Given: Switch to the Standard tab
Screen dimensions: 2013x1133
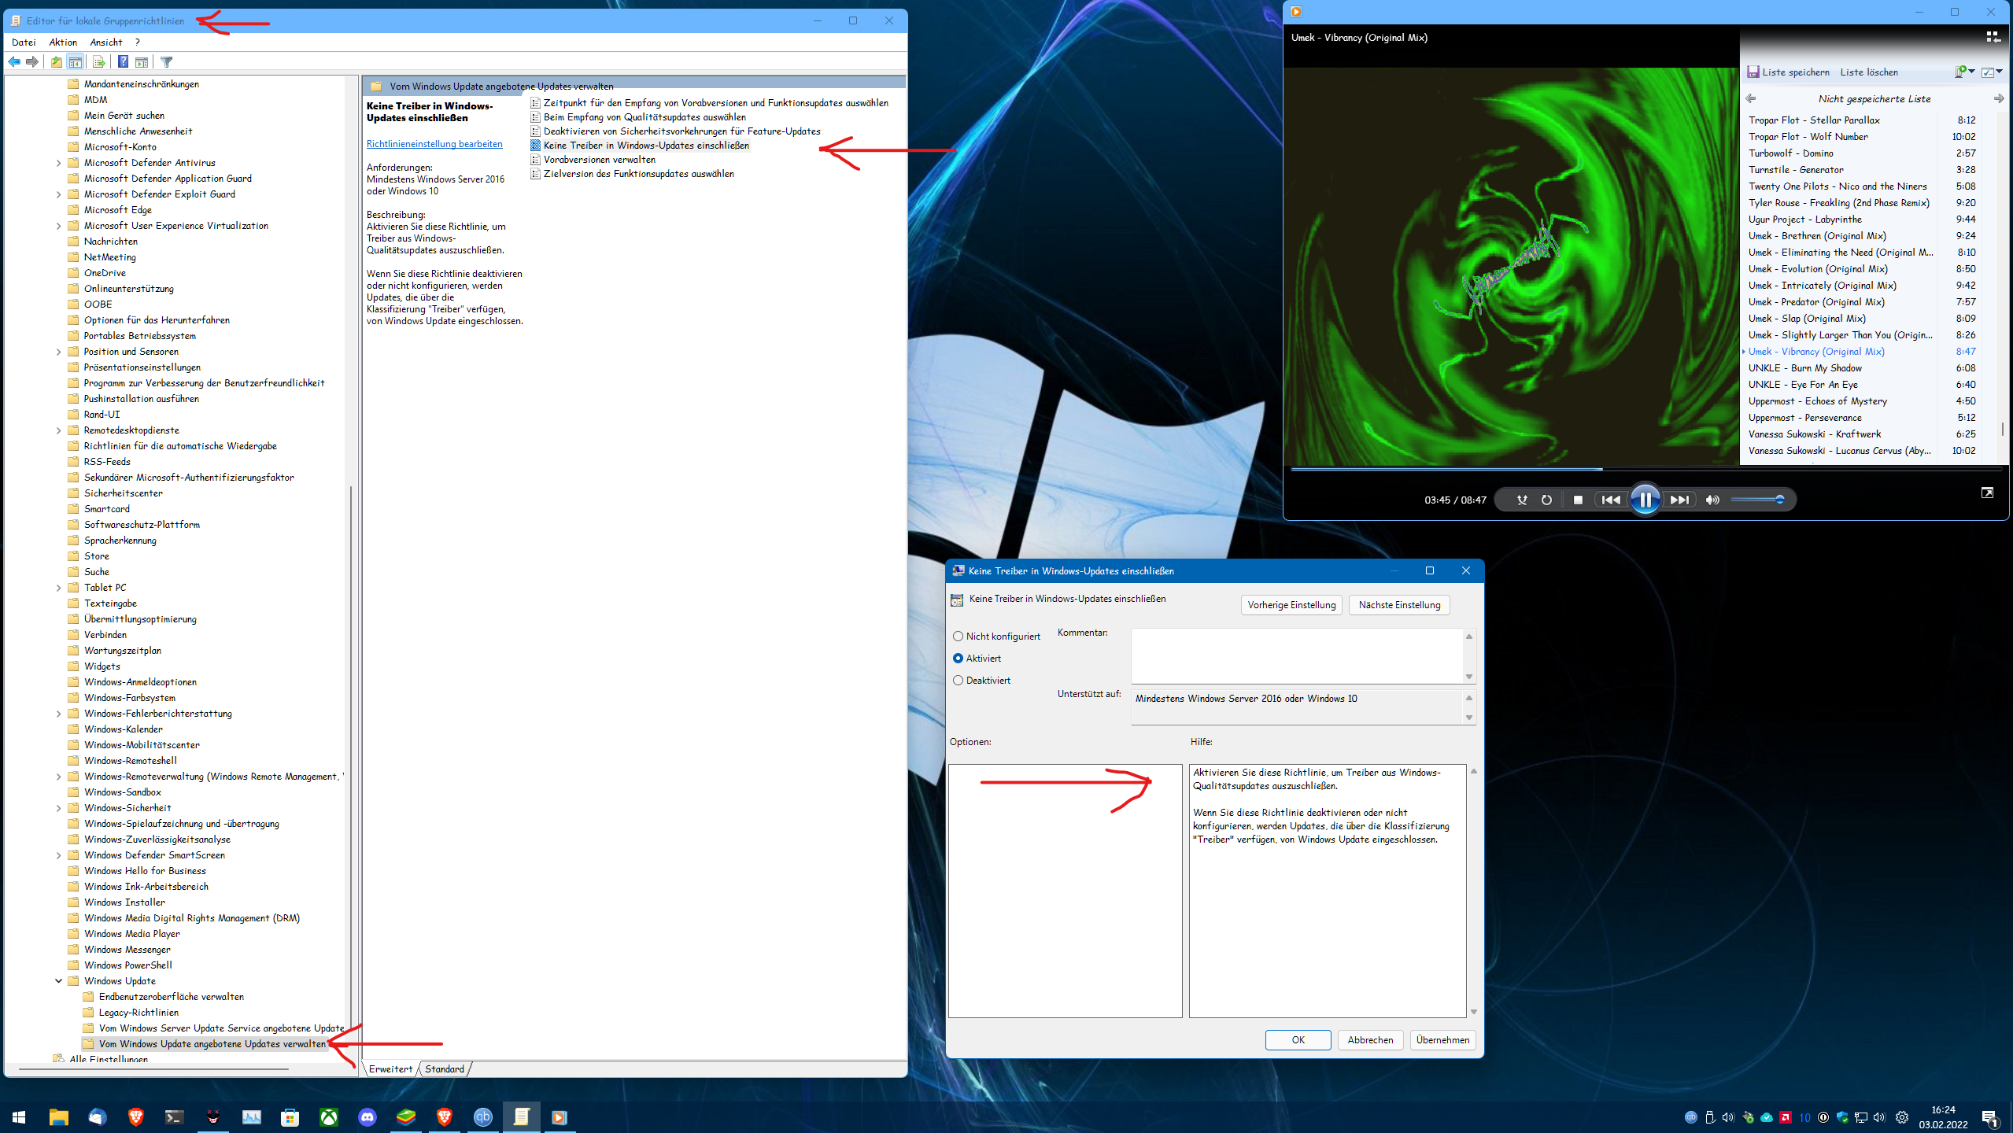Looking at the screenshot, I should pyautogui.click(x=444, y=1068).
